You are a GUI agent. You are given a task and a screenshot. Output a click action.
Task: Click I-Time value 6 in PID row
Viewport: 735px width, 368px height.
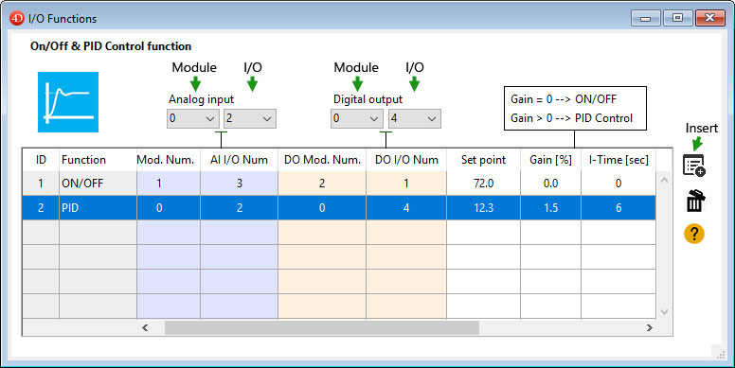point(618,208)
